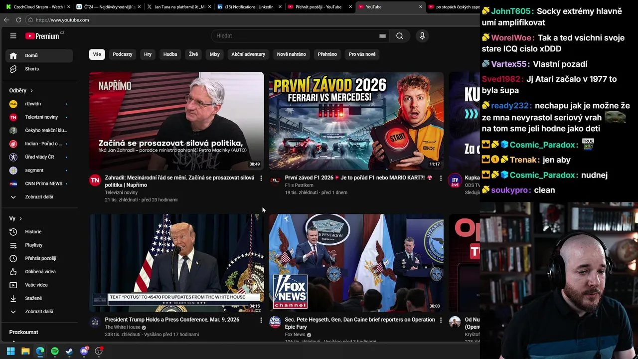Expand more subscriptions with Zobrazit další

(x=39, y=197)
